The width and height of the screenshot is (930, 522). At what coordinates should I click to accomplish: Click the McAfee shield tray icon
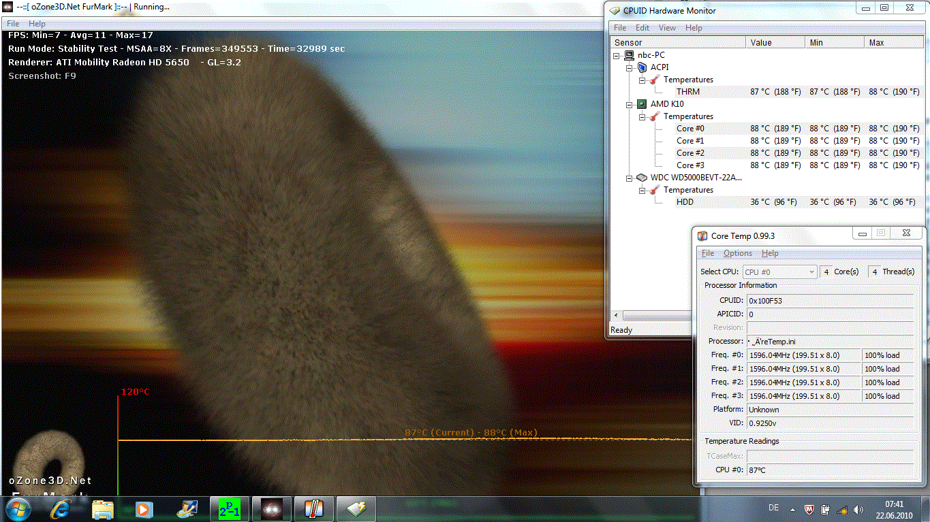(x=808, y=509)
